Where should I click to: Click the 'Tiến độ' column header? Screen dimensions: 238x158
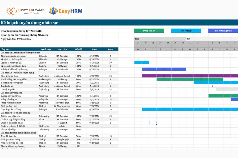click(x=78, y=49)
